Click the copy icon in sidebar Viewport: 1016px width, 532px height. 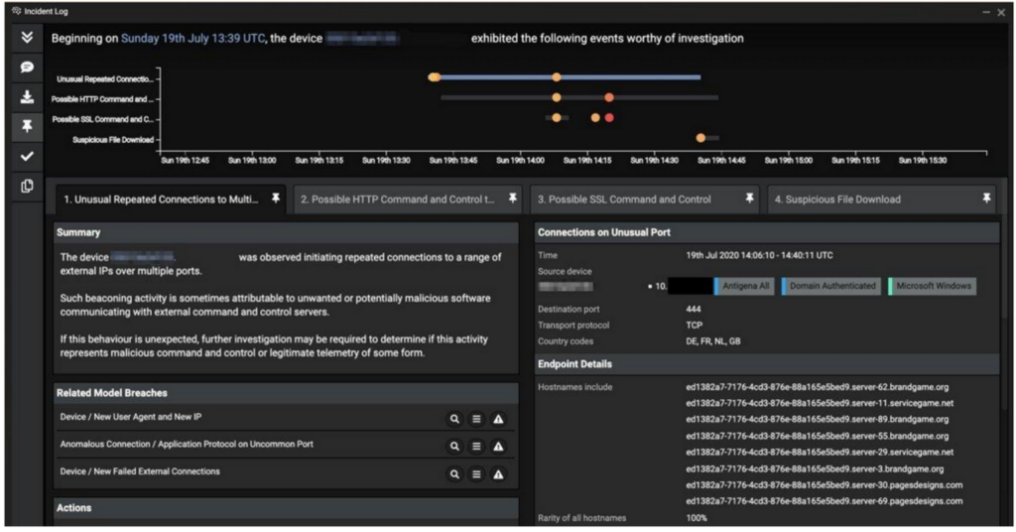click(x=27, y=186)
